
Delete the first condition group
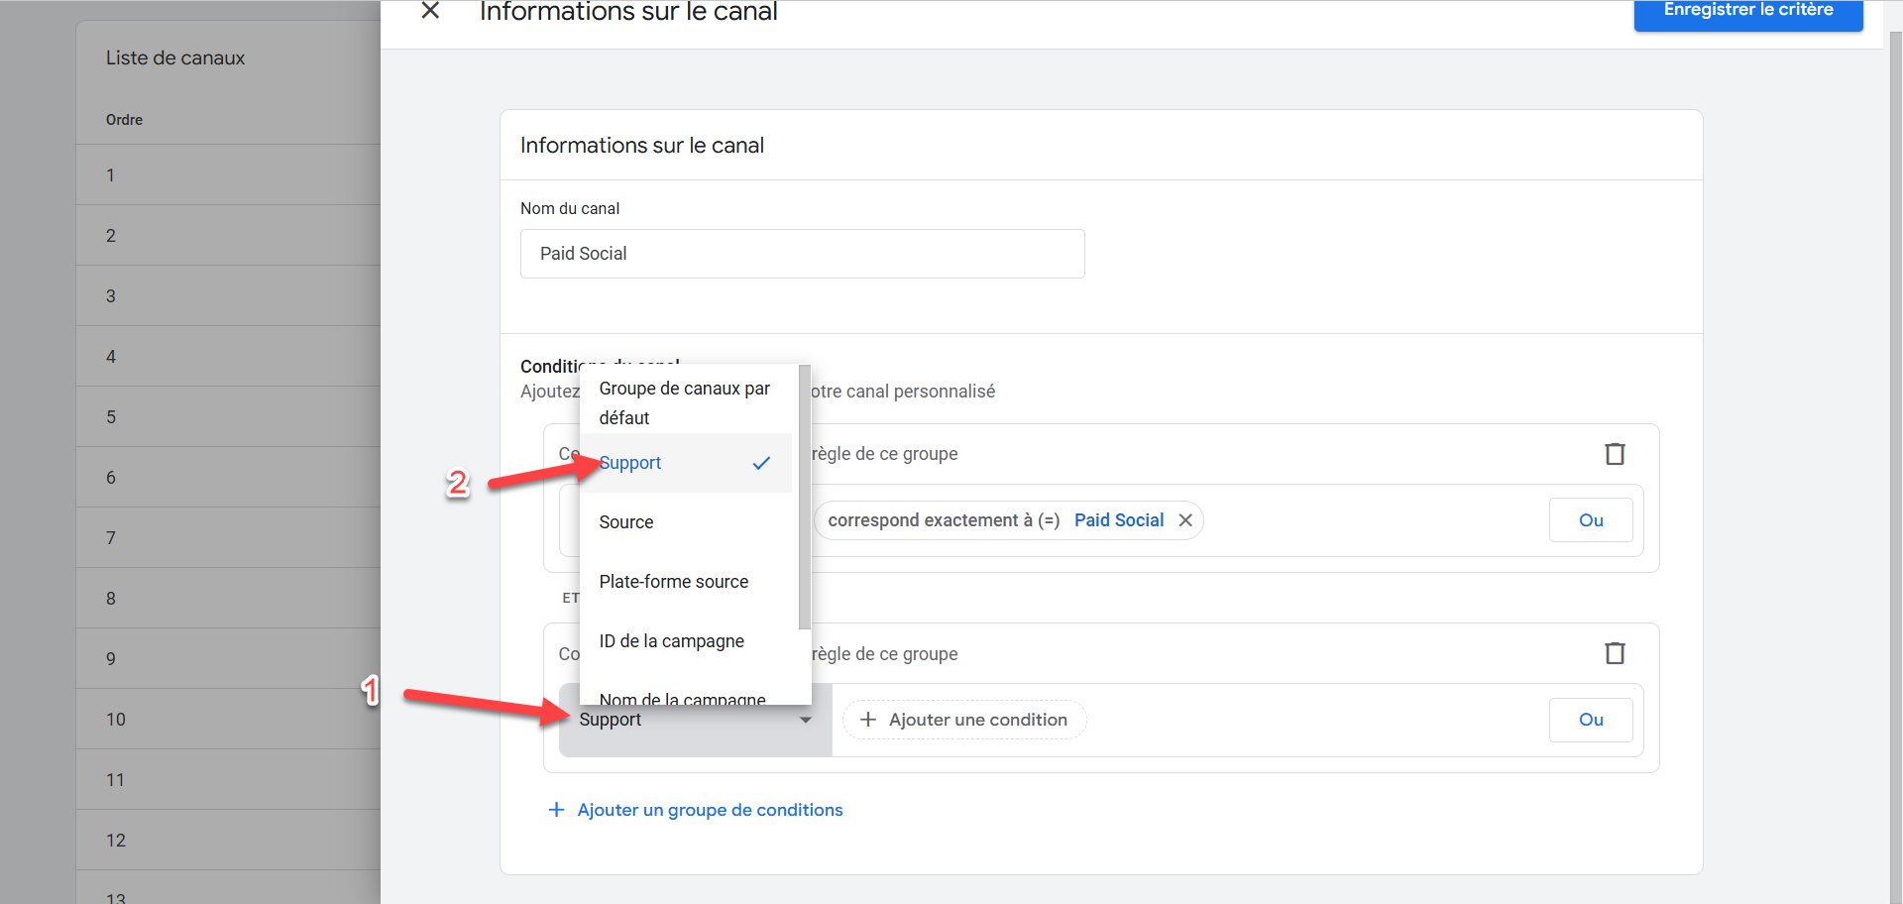(1615, 454)
